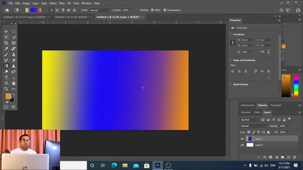Go to the Home screen
303x170 pixels.
[7, 10]
